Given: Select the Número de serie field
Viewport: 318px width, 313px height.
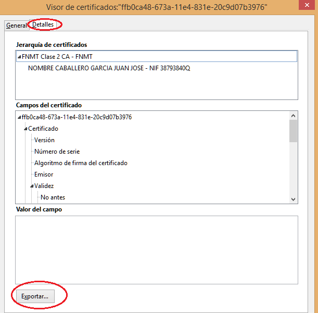Looking at the screenshot, I should [57, 152].
